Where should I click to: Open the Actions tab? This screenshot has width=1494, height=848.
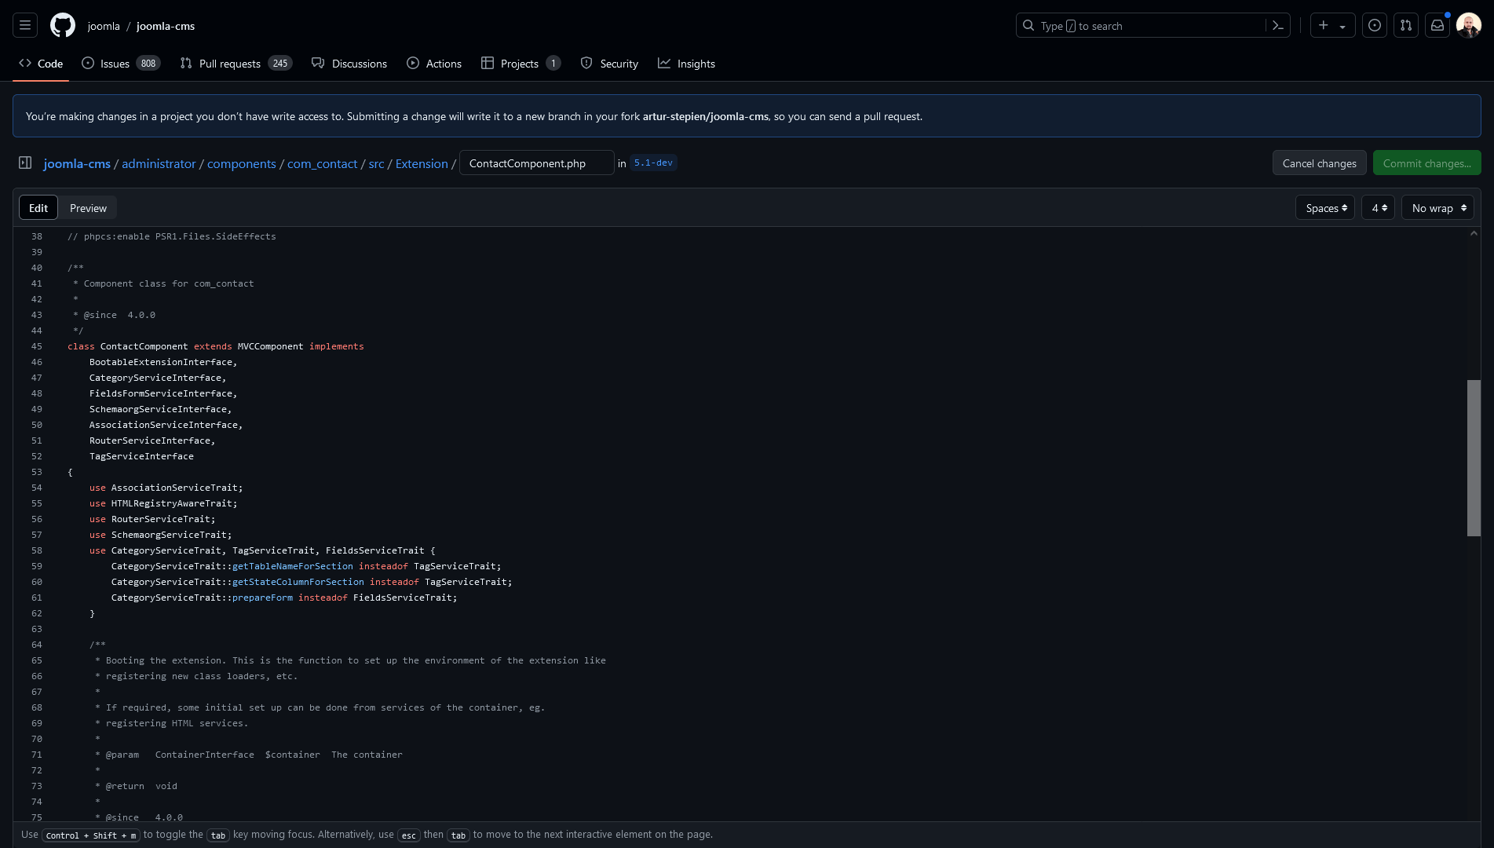tap(434, 64)
